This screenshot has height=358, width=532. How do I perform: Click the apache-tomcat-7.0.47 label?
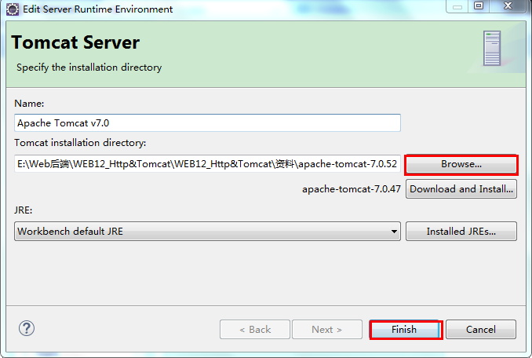(352, 189)
